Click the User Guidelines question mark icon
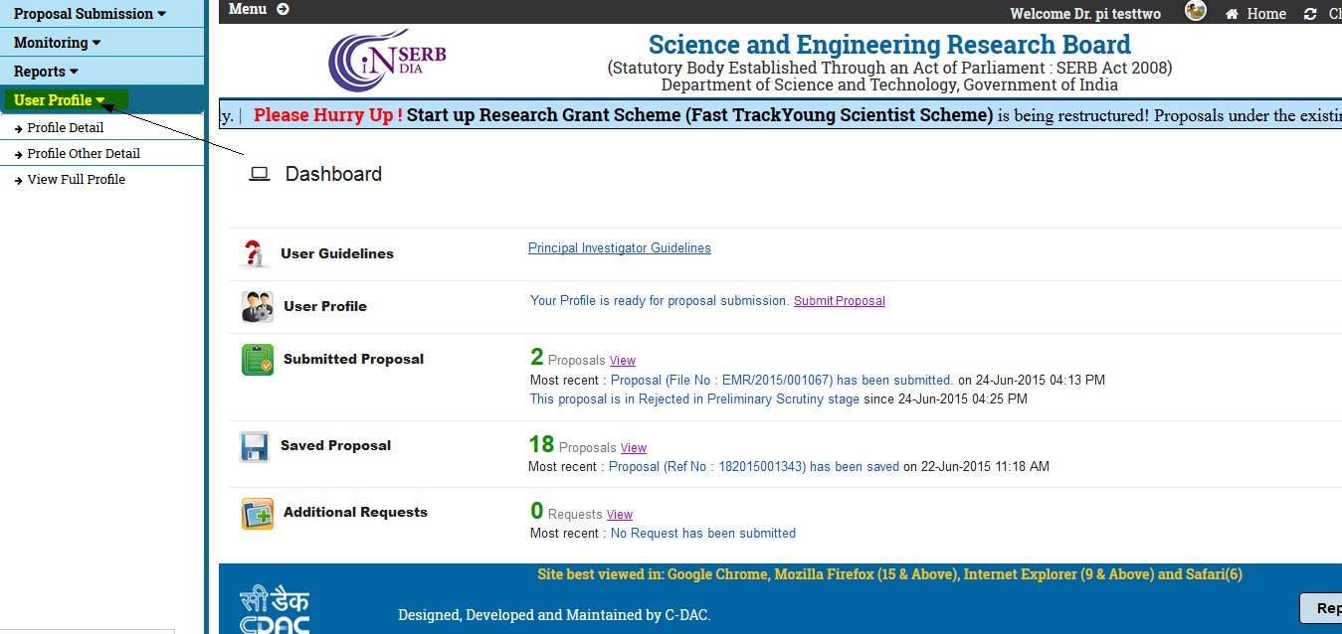 click(255, 253)
